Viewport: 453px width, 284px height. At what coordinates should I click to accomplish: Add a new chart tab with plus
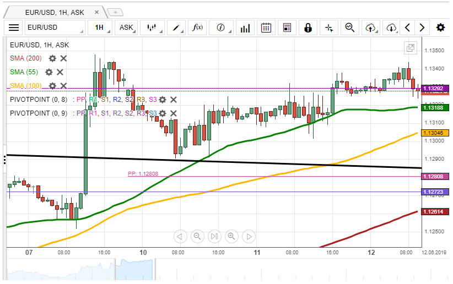[x=115, y=12]
